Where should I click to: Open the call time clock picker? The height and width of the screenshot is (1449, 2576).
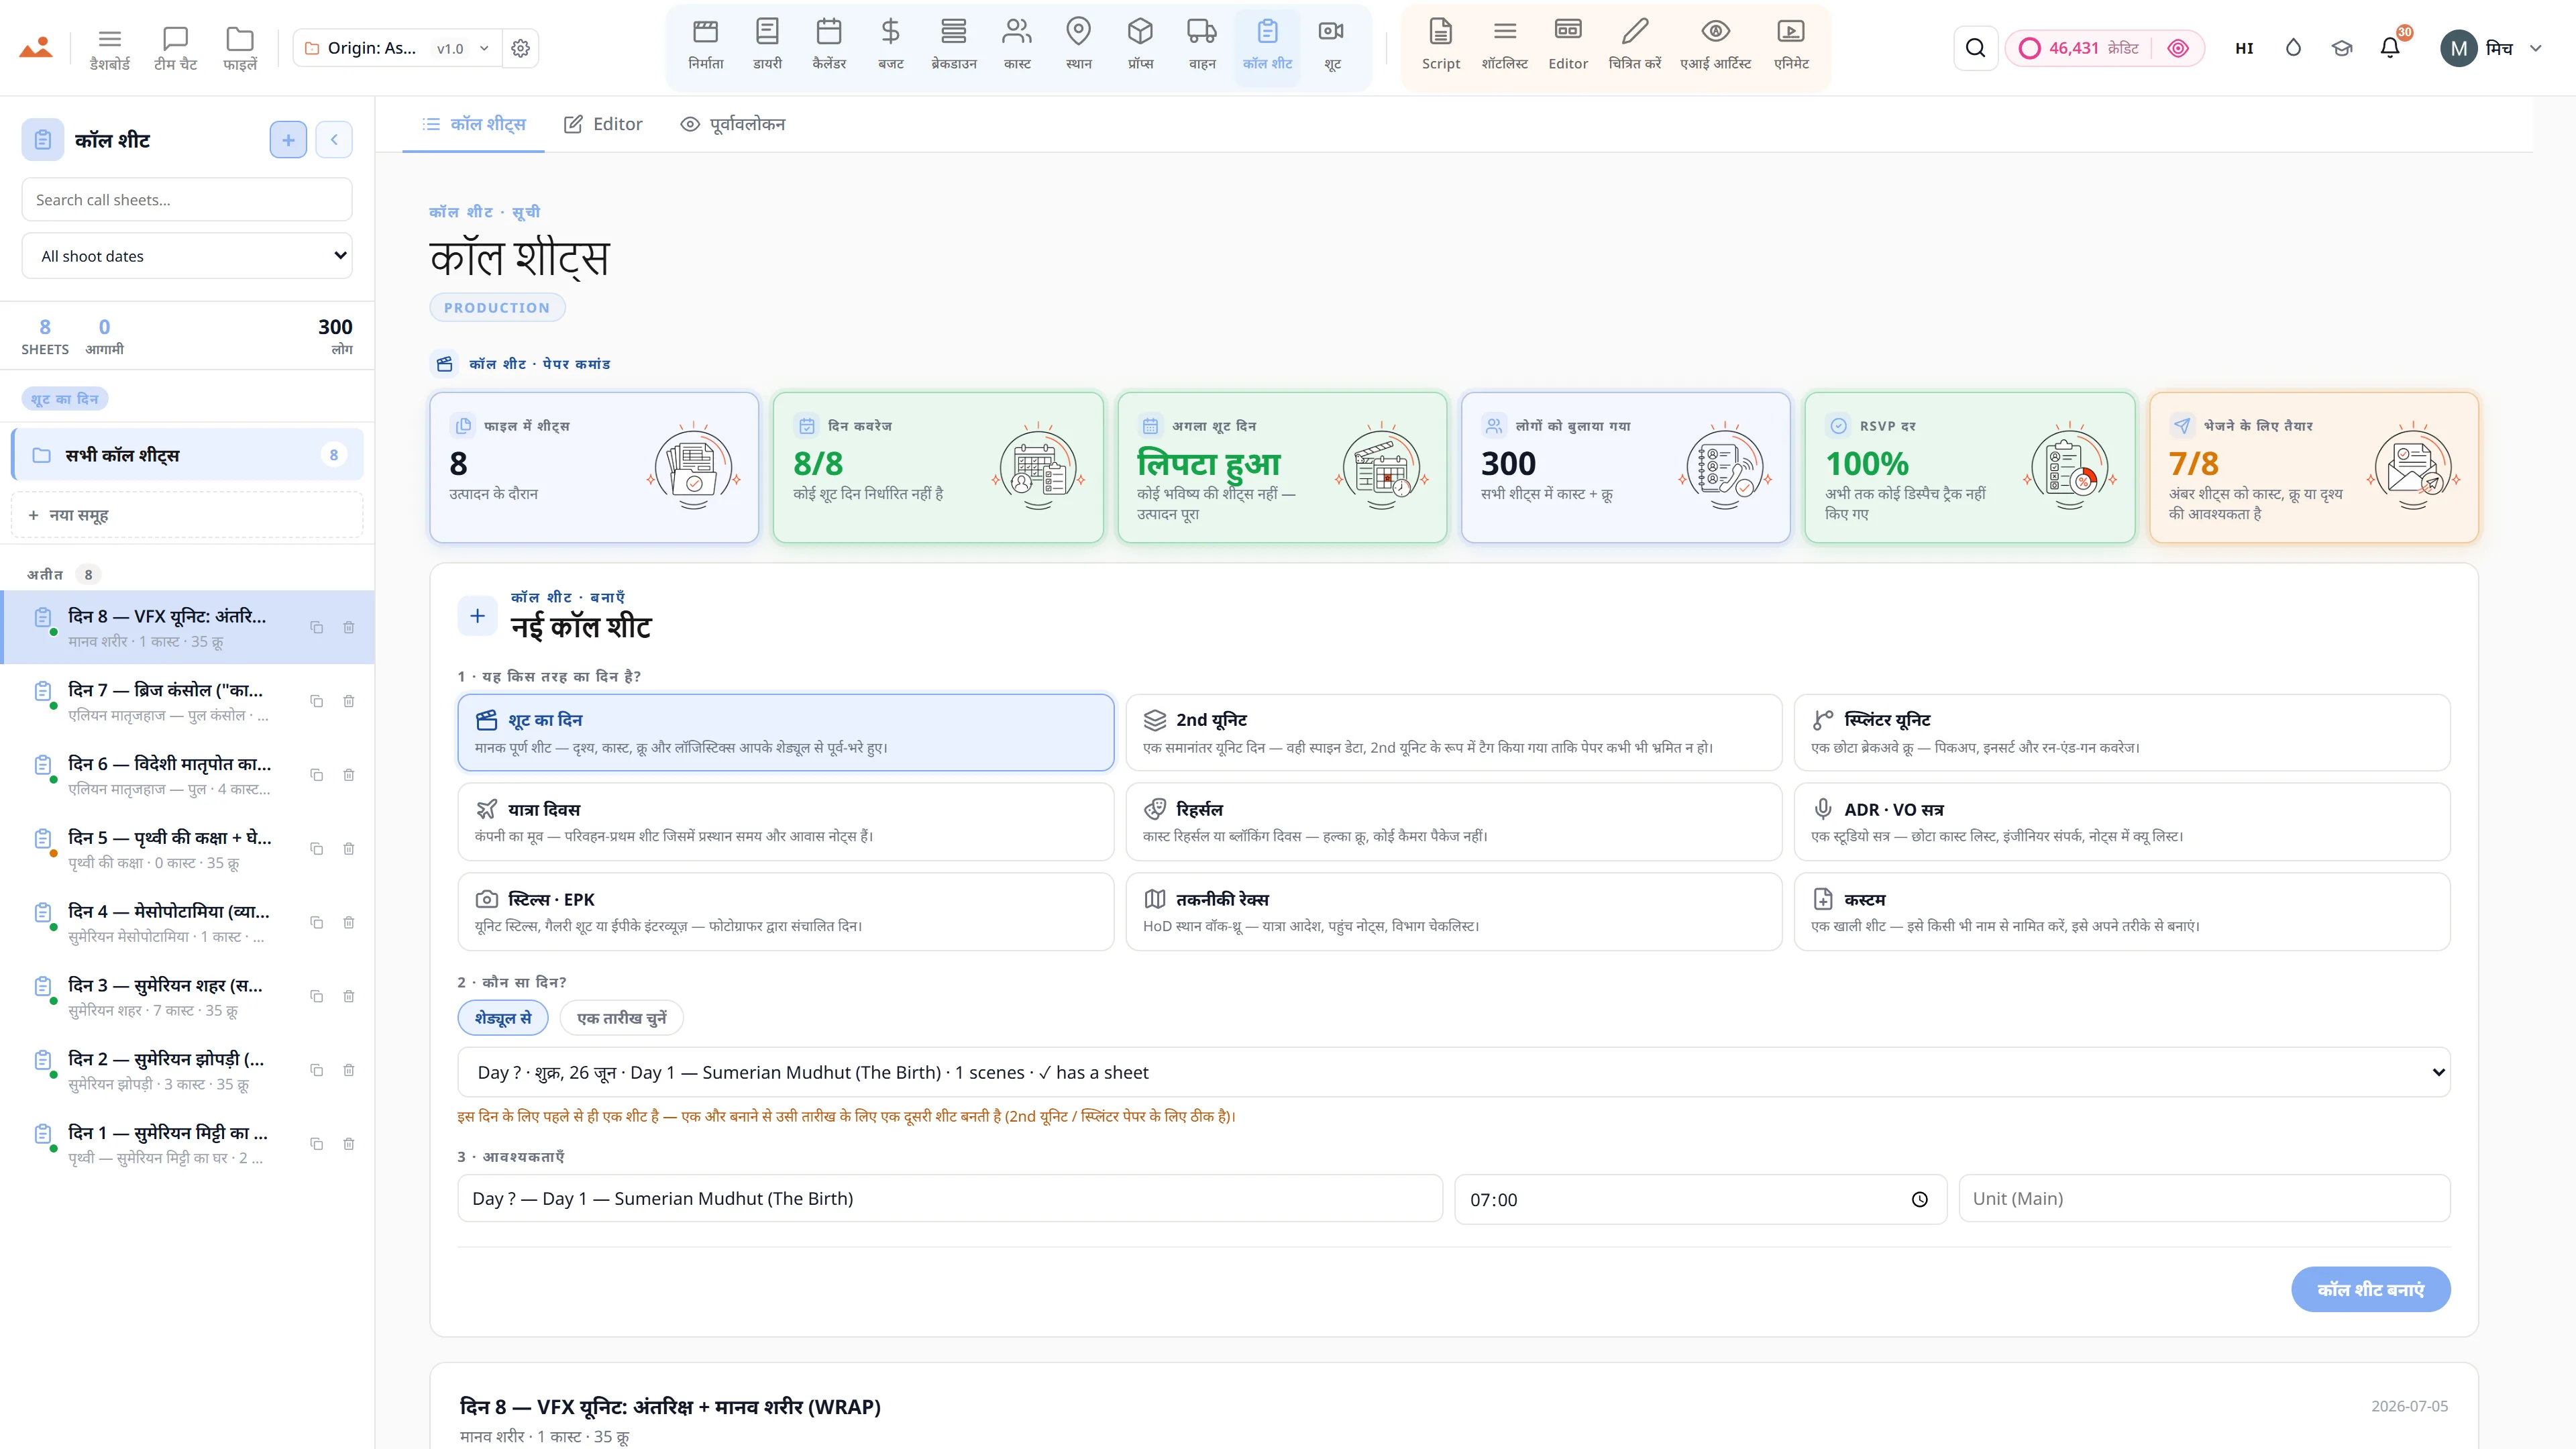coord(1919,1199)
